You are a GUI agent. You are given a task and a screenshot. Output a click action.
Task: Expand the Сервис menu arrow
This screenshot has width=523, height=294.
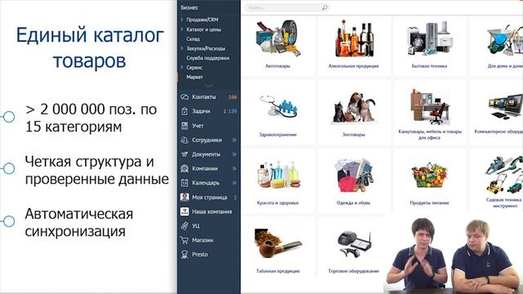[181, 67]
